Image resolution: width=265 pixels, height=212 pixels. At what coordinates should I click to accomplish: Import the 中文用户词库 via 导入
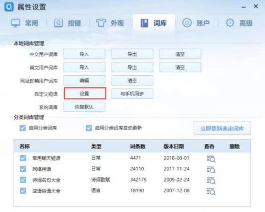point(85,54)
